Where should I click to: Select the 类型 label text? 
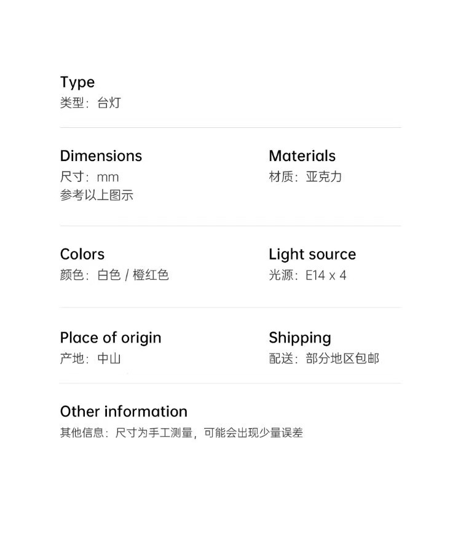click(73, 103)
